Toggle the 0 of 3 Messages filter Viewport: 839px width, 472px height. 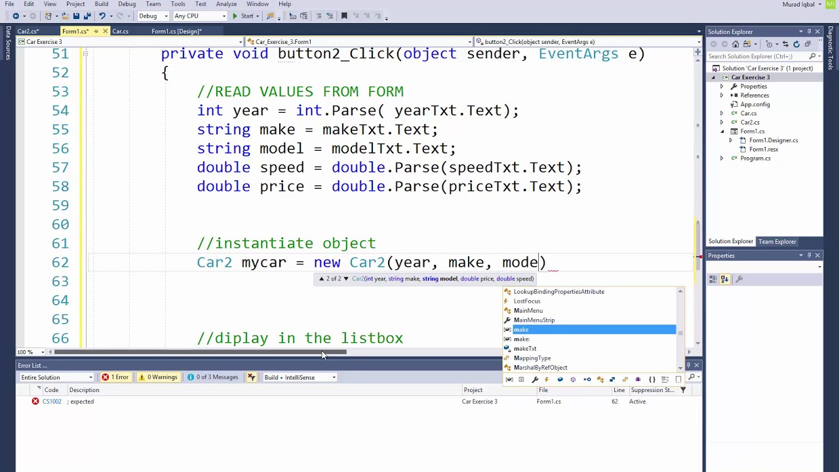212,377
